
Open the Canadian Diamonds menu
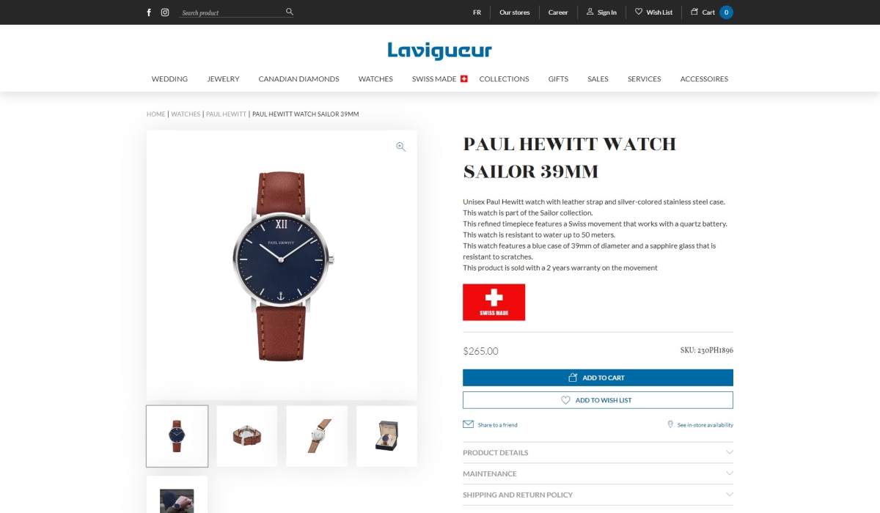point(298,79)
